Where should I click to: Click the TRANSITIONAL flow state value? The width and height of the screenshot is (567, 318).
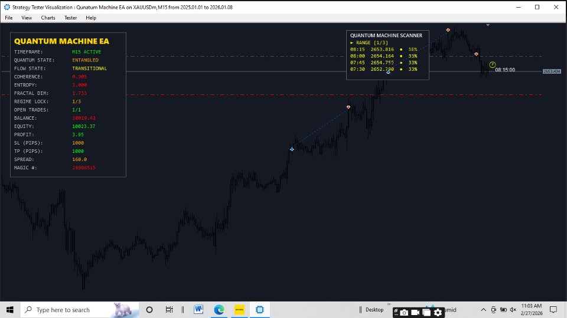coord(89,68)
